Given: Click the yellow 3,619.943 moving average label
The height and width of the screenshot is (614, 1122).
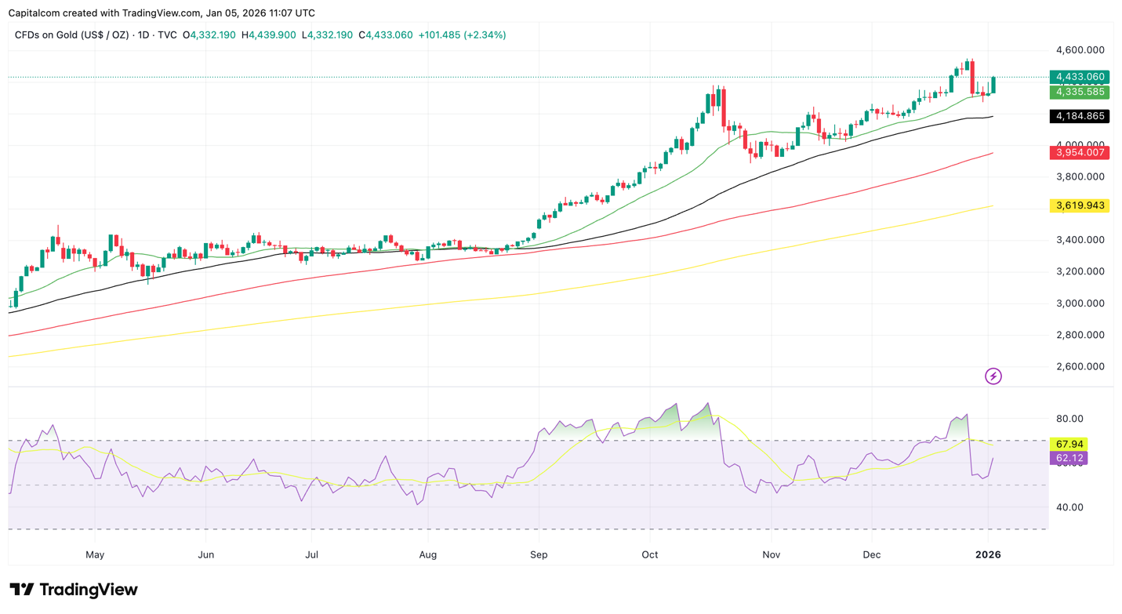Looking at the screenshot, I should [x=1079, y=205].
